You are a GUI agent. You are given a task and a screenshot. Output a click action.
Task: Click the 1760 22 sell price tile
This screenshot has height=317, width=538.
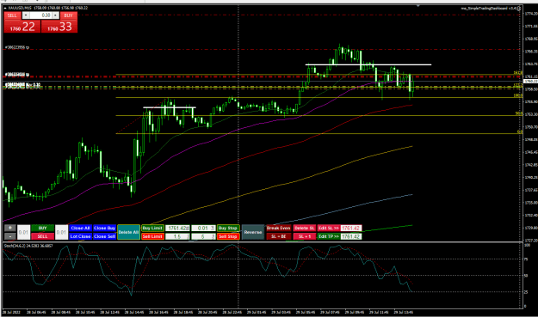point(22,27)
